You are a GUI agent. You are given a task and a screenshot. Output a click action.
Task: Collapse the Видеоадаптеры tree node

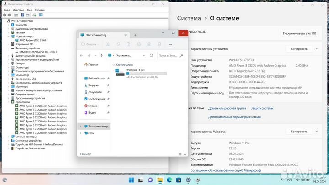tap(9, 37)
